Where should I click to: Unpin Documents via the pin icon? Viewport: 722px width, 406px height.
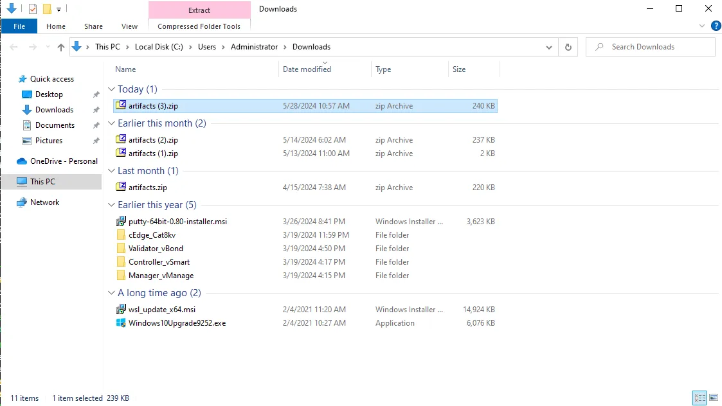click(x=96, y=125)
